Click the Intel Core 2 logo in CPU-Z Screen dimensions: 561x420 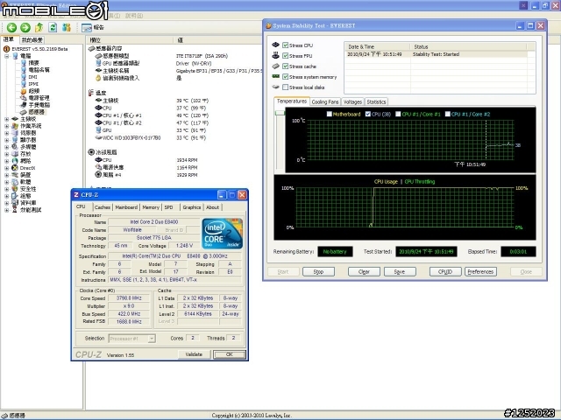point(222,234)
